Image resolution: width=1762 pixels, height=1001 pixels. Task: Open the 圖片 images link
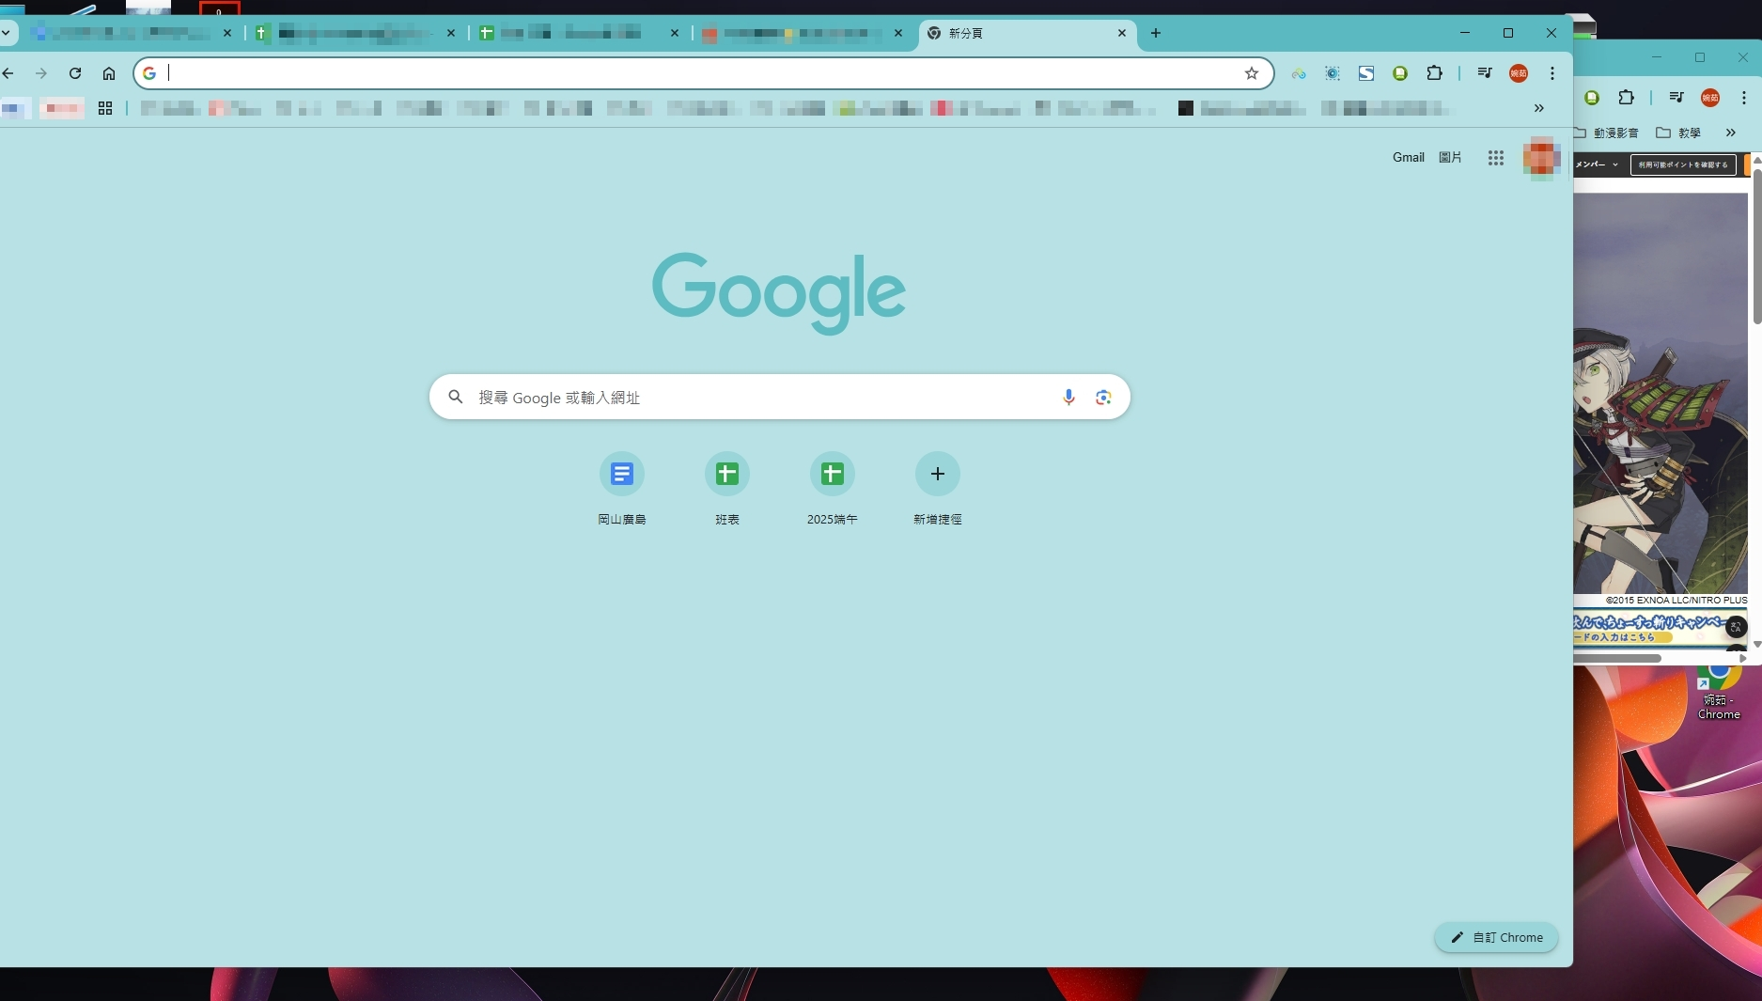1450,158
